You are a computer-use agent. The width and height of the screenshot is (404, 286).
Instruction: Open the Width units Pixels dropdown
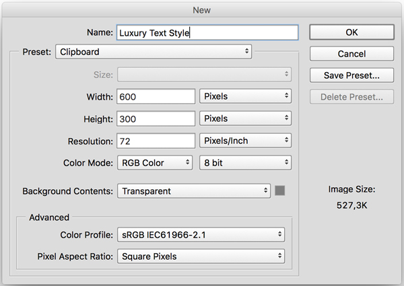(x=246, y=96)
